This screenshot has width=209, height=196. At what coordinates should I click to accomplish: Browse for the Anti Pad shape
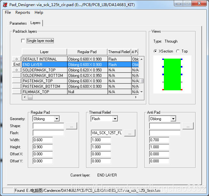pos(188,126)
